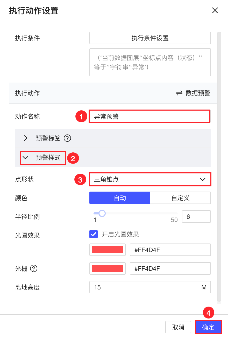Expand the 预警标签 section chevron

pos(26,138)
